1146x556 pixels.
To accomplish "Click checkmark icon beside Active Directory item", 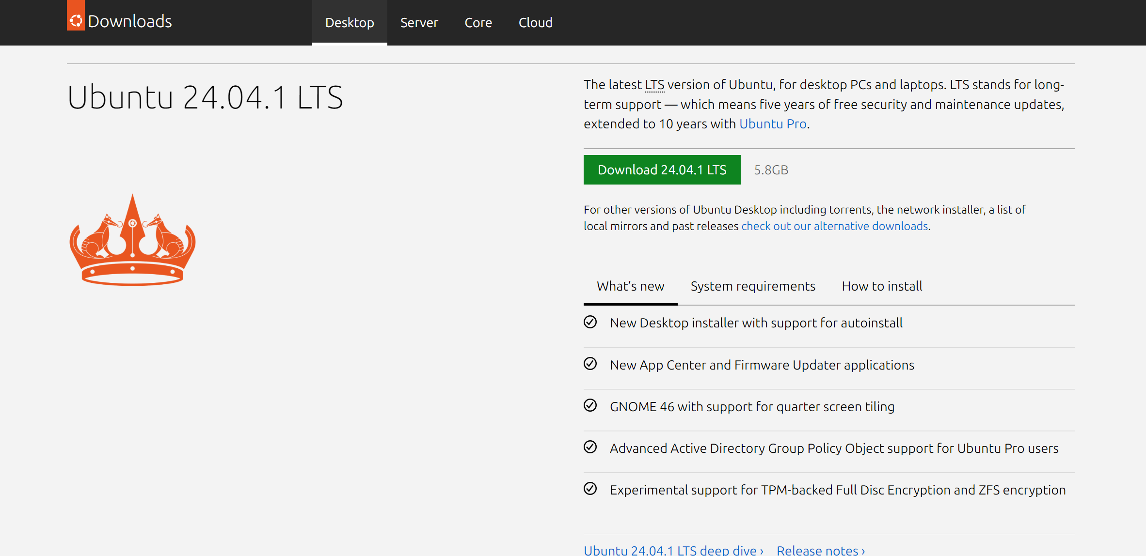I will 590,447.
